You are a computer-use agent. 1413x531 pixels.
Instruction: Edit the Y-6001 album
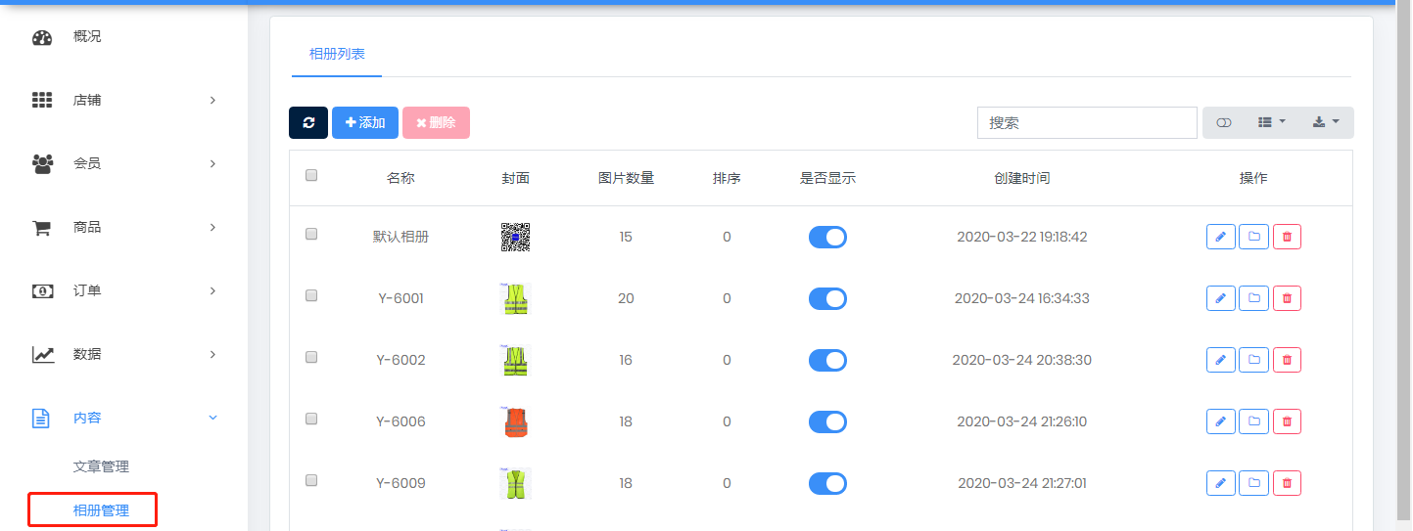(x=1220, y=298)
